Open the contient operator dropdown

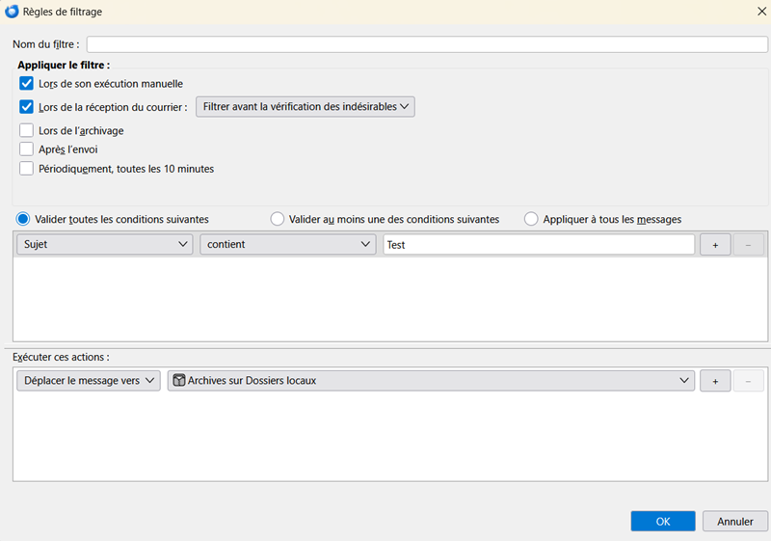coord(287,244)
